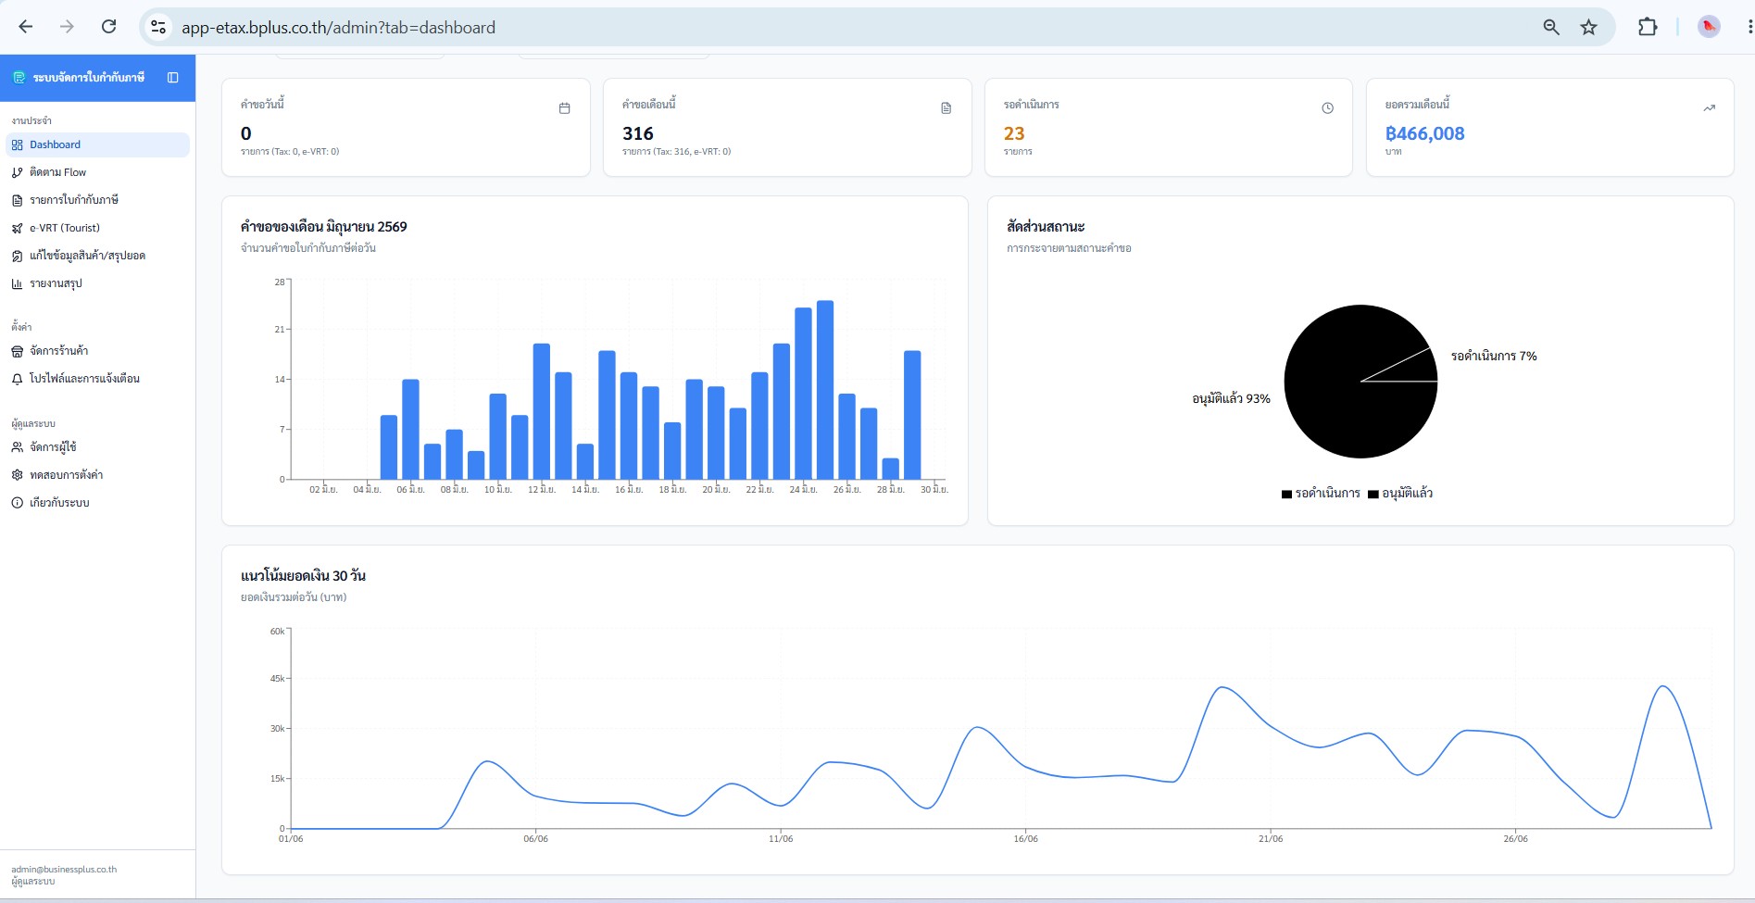Click the อนุมัติแล้ว legend swatch under the pie chart
Viewport: 1755px width, 903px height.
(x=1373, y=495)
